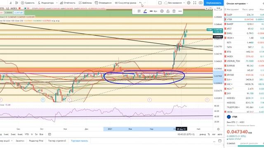Click the redo arrow icon
This screenshot has width=264, height=148.
point(145,3)
